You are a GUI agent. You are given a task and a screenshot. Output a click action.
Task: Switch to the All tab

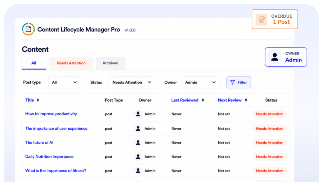coord(34,63)
